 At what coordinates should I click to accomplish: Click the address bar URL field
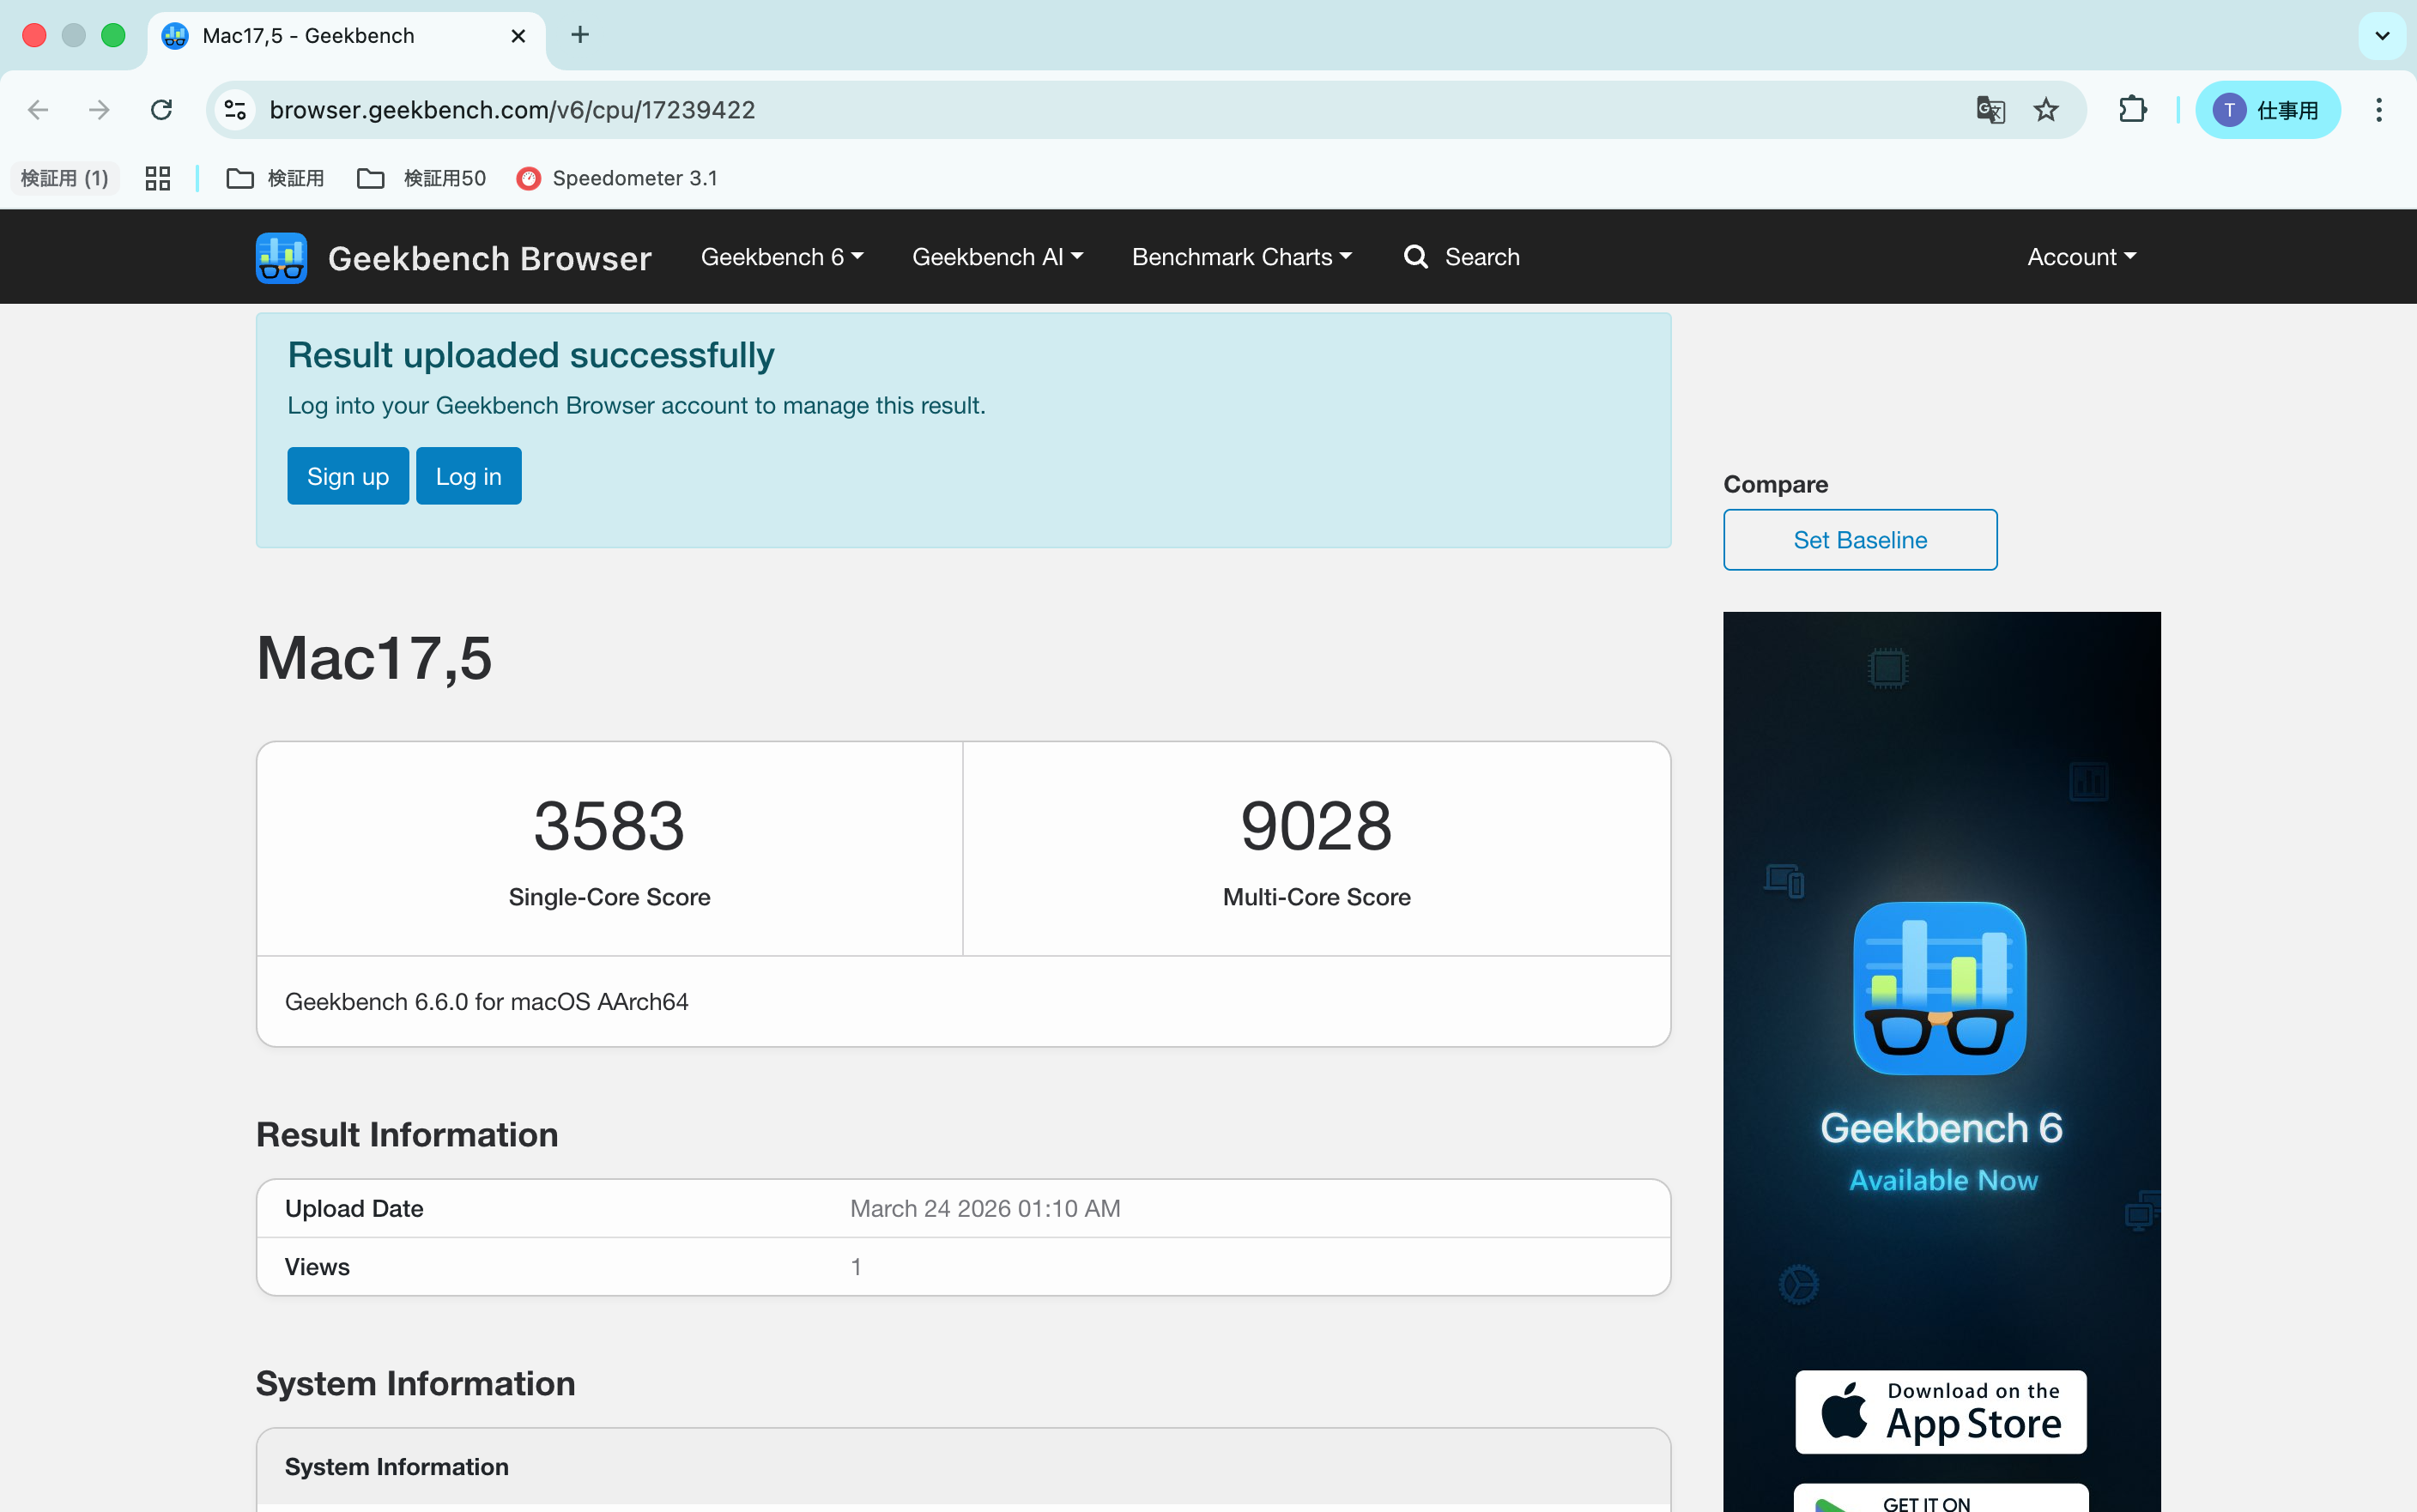tap(1000, 110)
